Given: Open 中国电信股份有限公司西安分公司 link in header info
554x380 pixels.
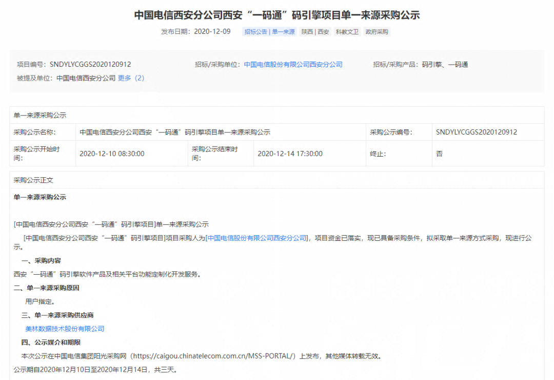Looking at the screenshot, I should 293,64.
